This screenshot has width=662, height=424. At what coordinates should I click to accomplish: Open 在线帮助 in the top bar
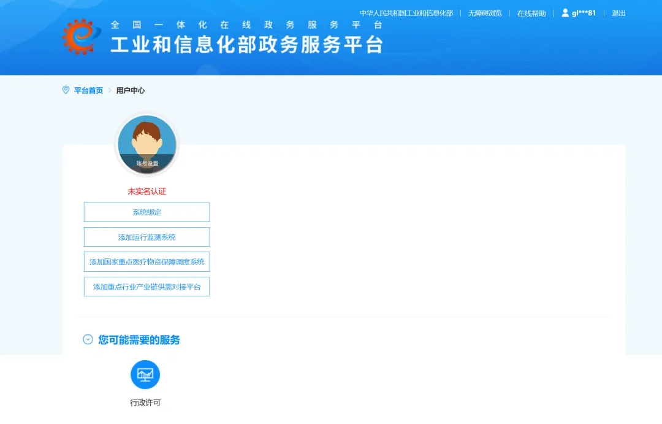531,13
